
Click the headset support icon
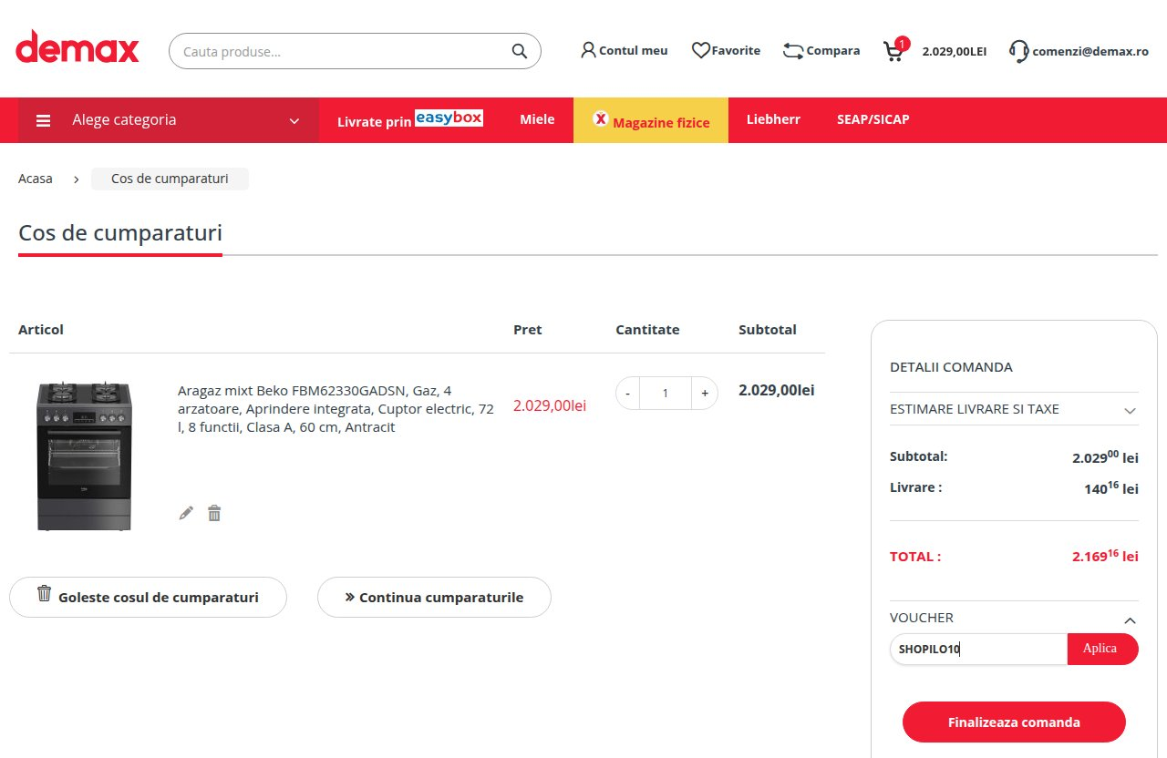1018,51
